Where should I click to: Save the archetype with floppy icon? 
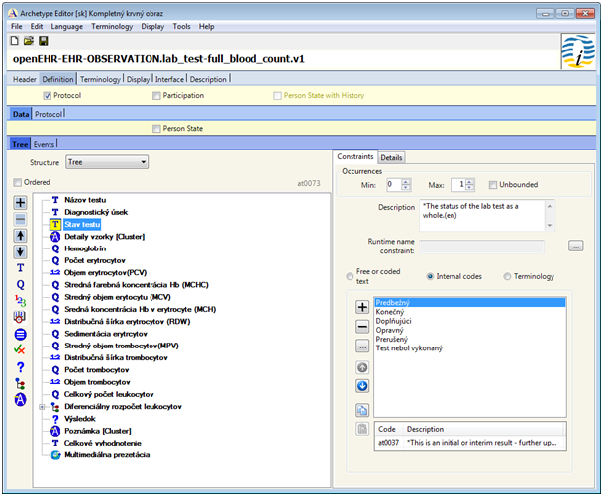[44, 41]
